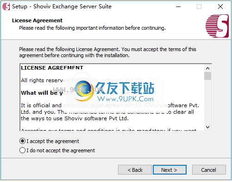Click the scrollbar track below the thumb
The height and width of the screenshot is (182, 232).
pos(207,102)
